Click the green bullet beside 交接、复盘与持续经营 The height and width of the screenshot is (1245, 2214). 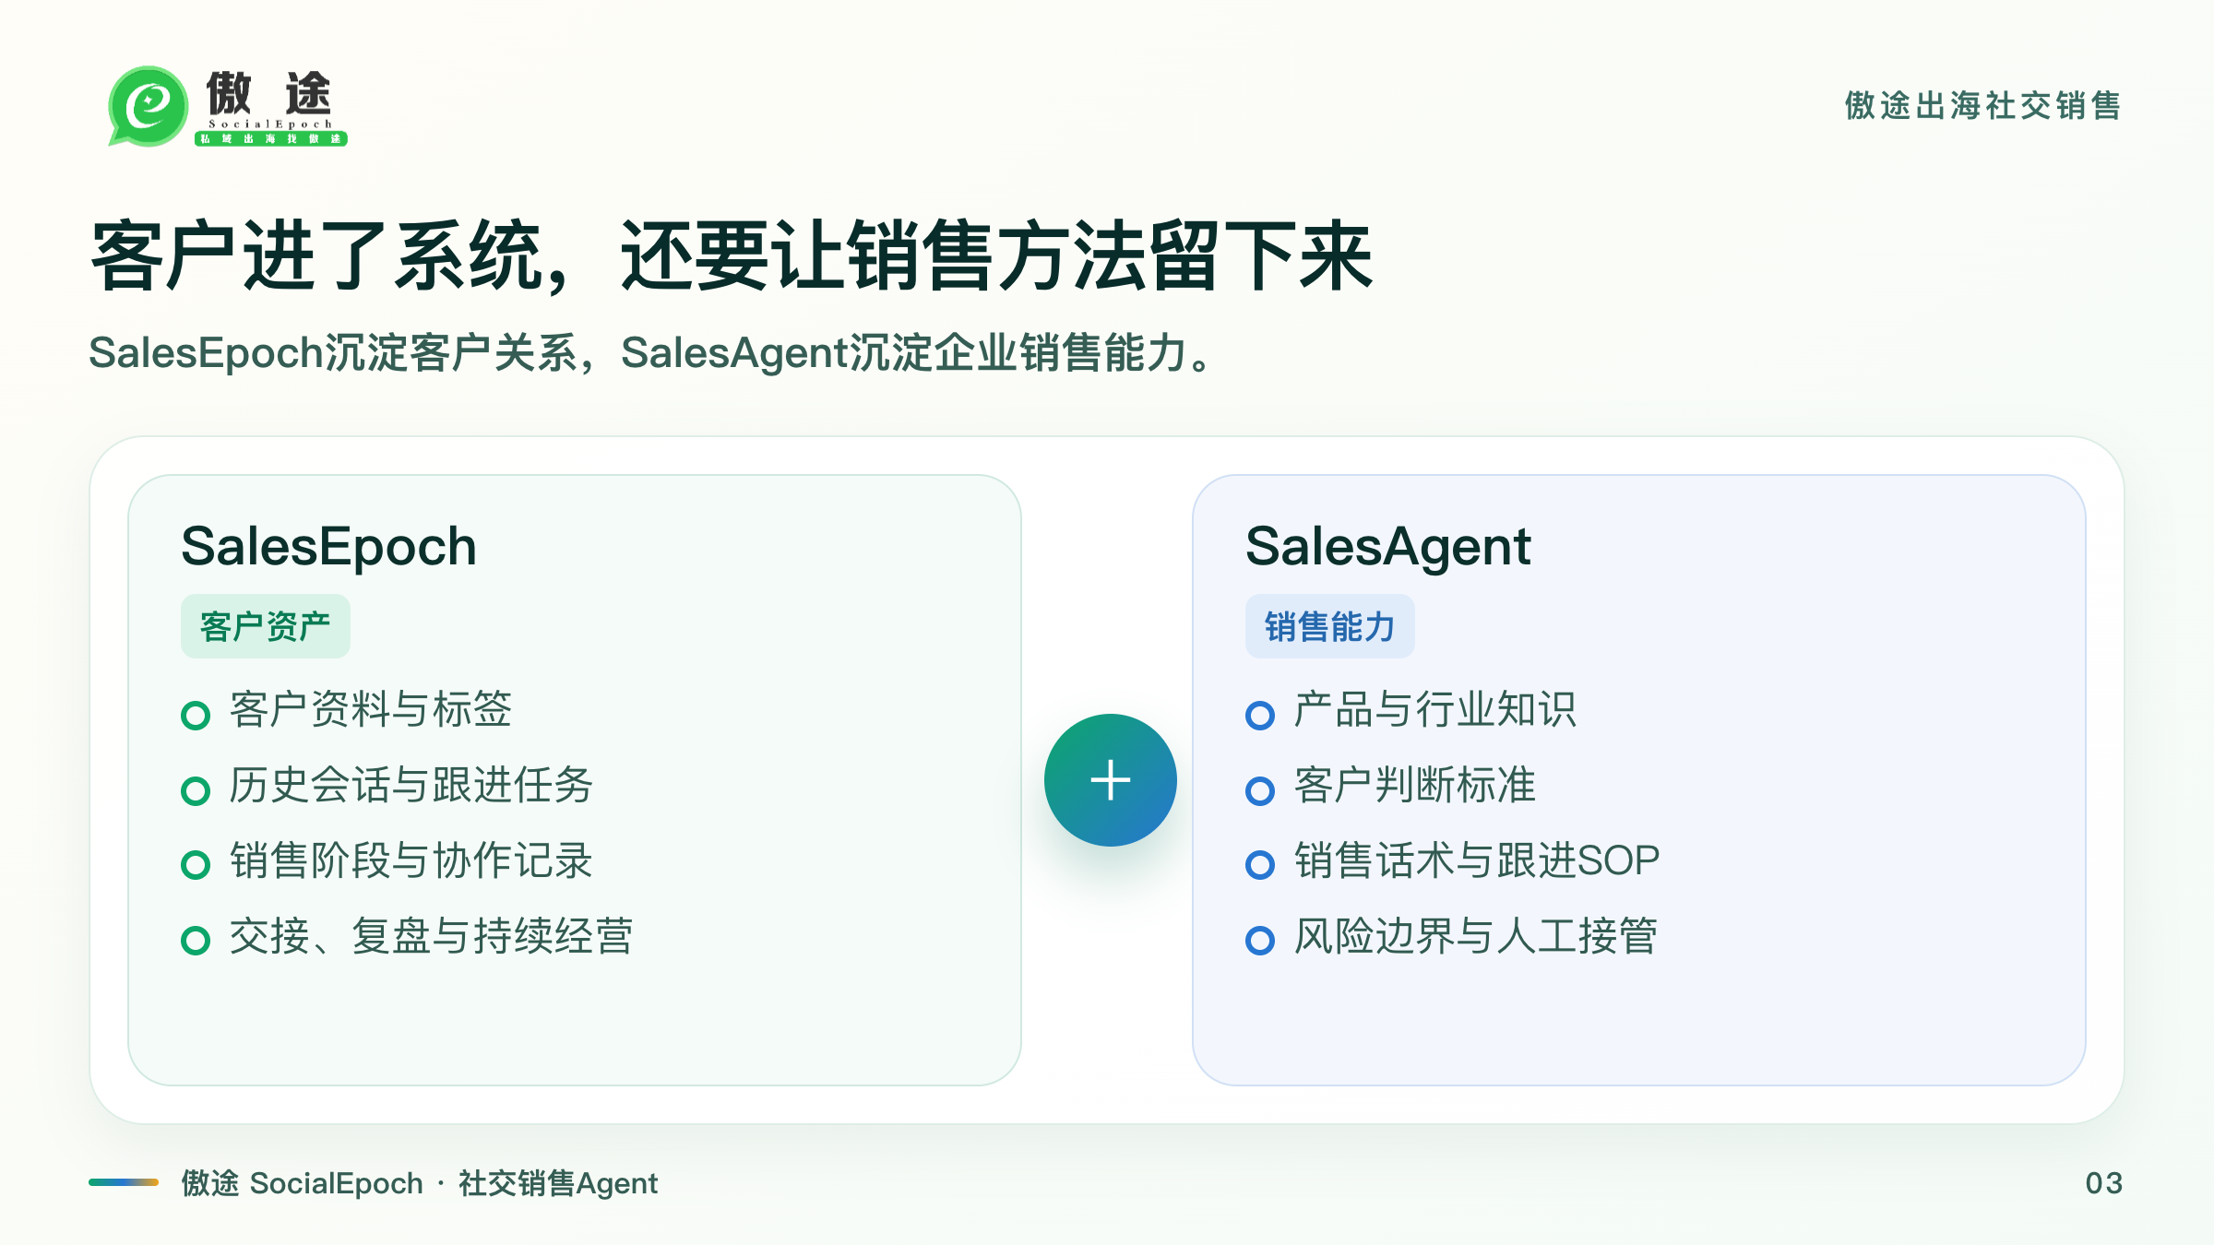pos(196,941)
